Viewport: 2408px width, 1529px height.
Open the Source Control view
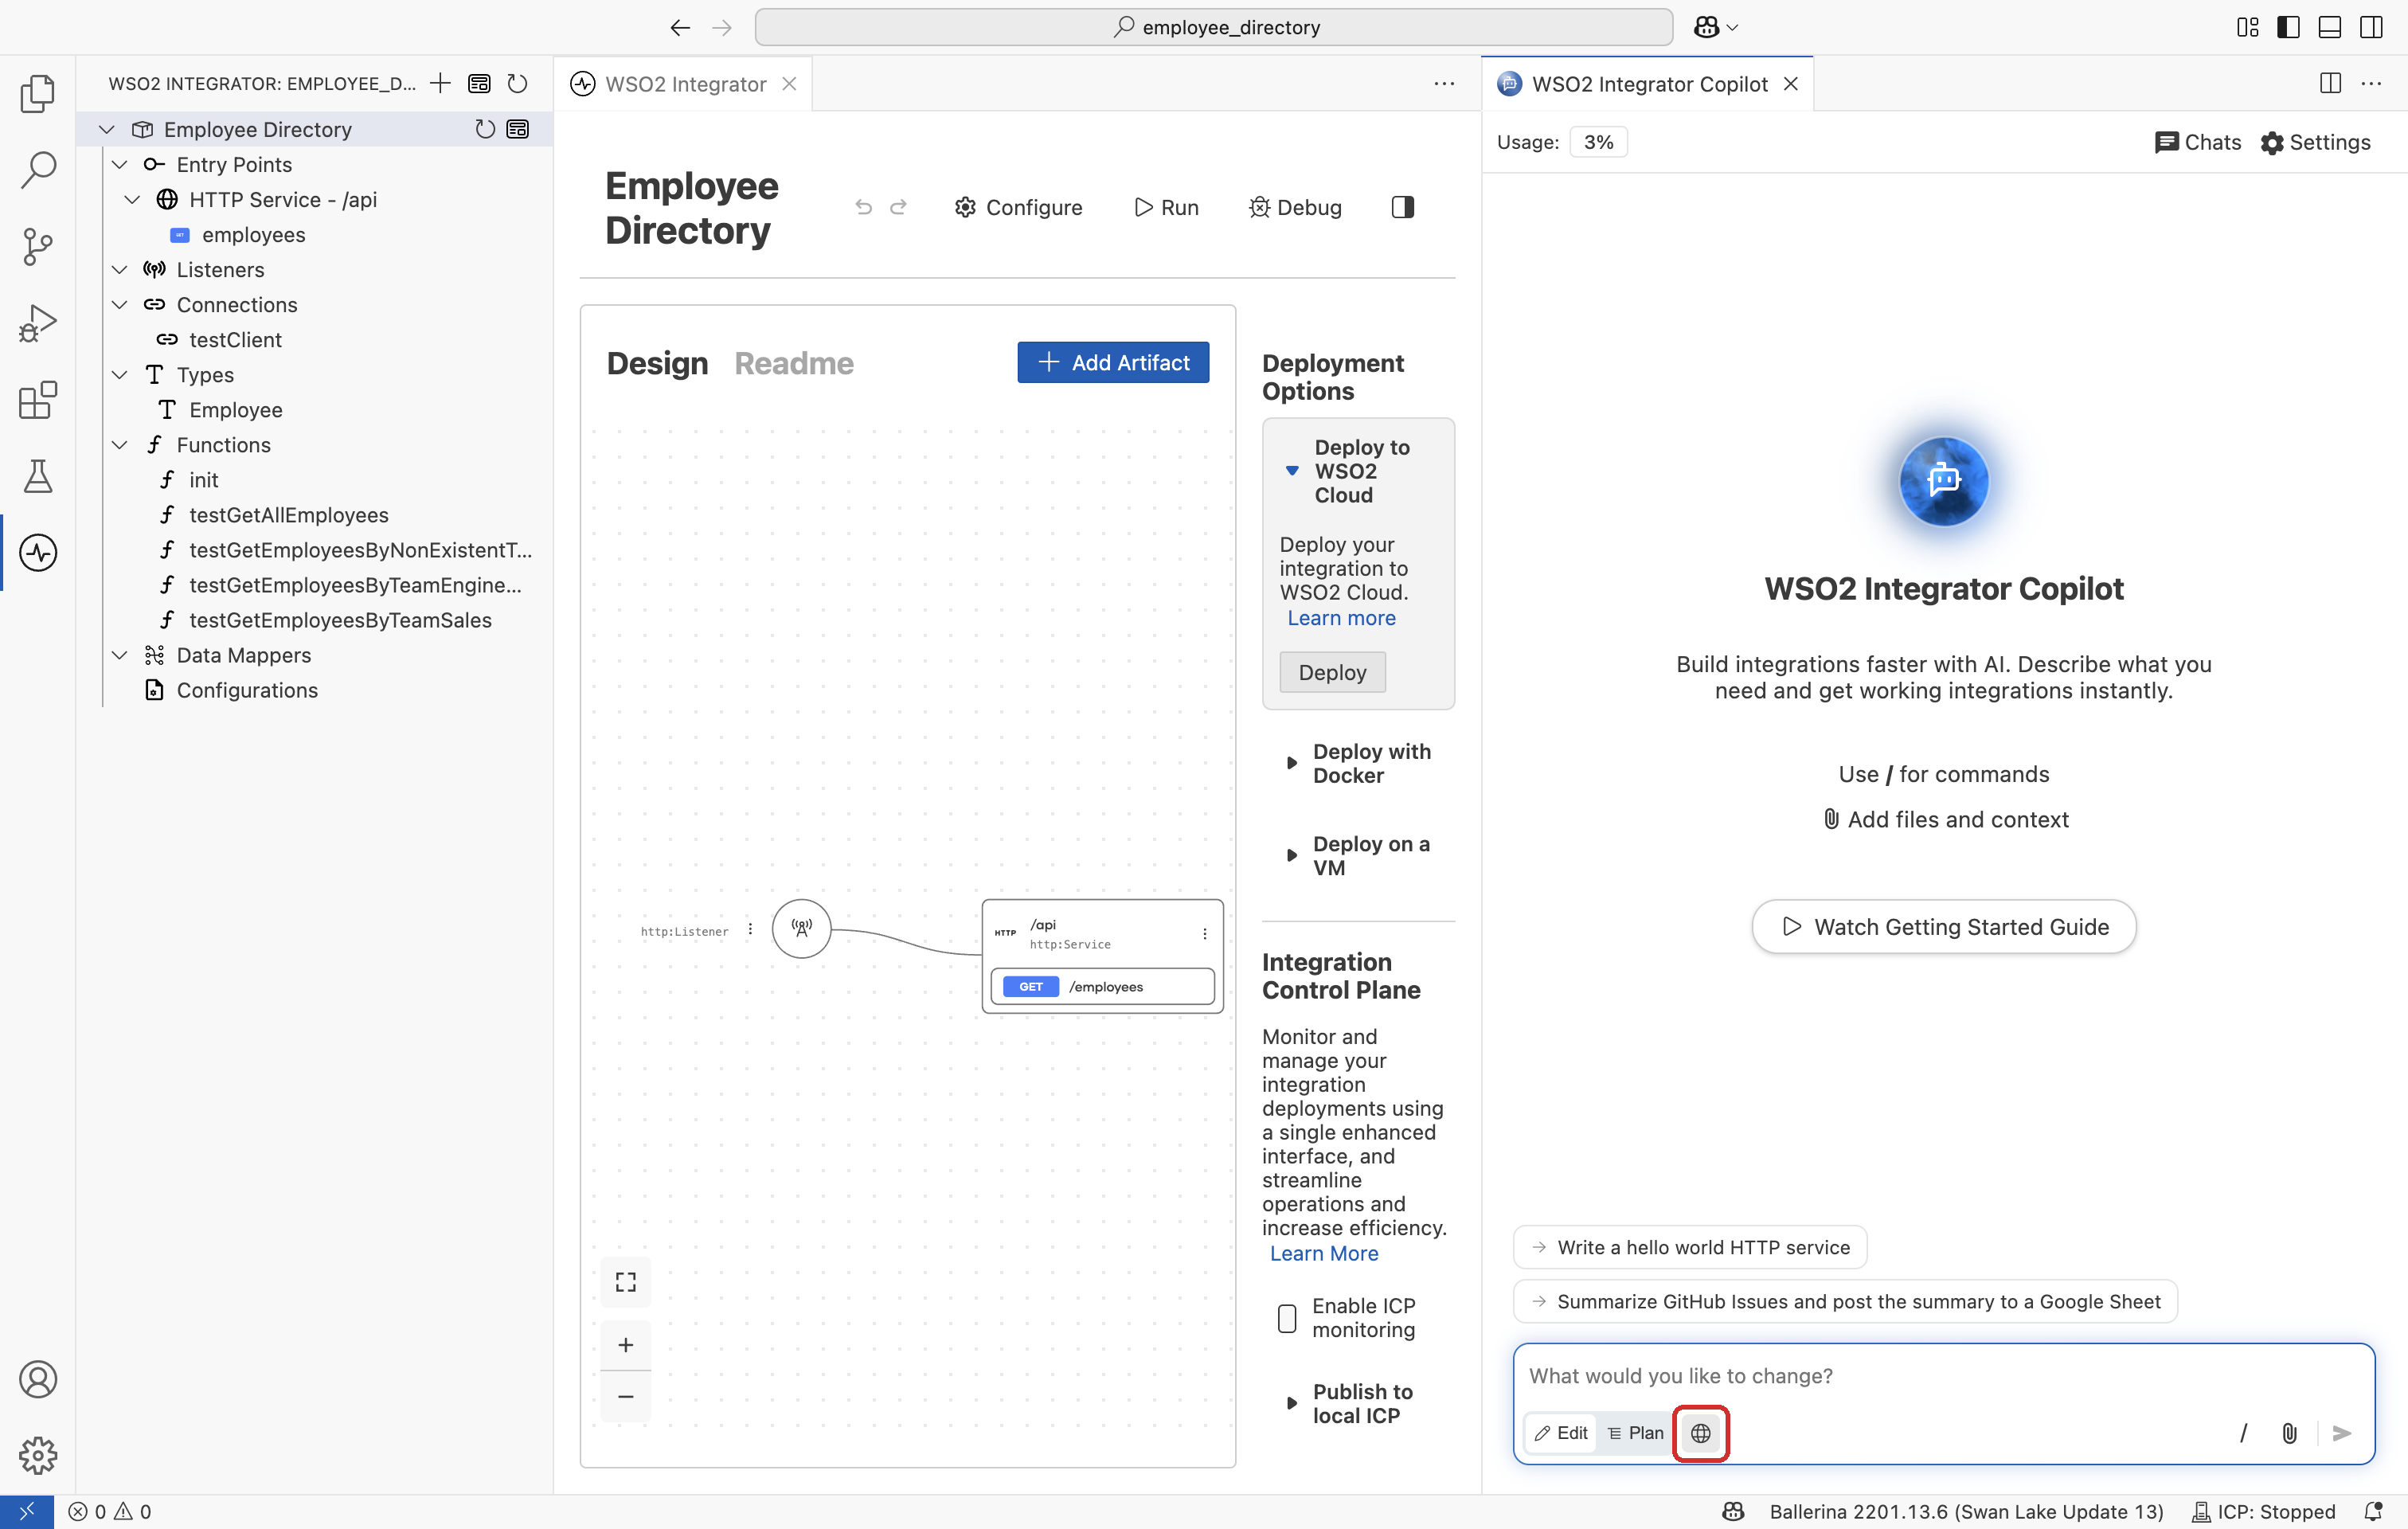37,246
